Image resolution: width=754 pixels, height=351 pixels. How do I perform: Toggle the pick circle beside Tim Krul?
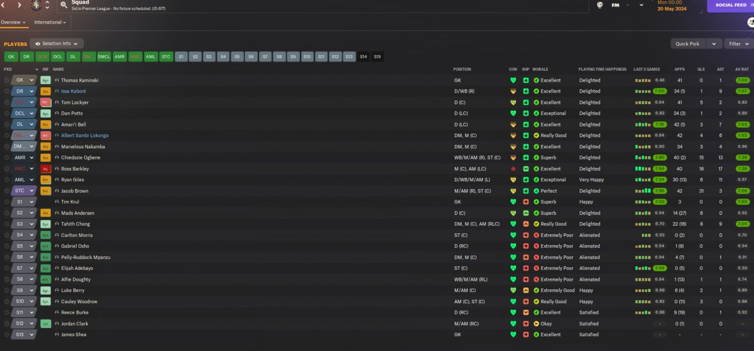[7, 202]
